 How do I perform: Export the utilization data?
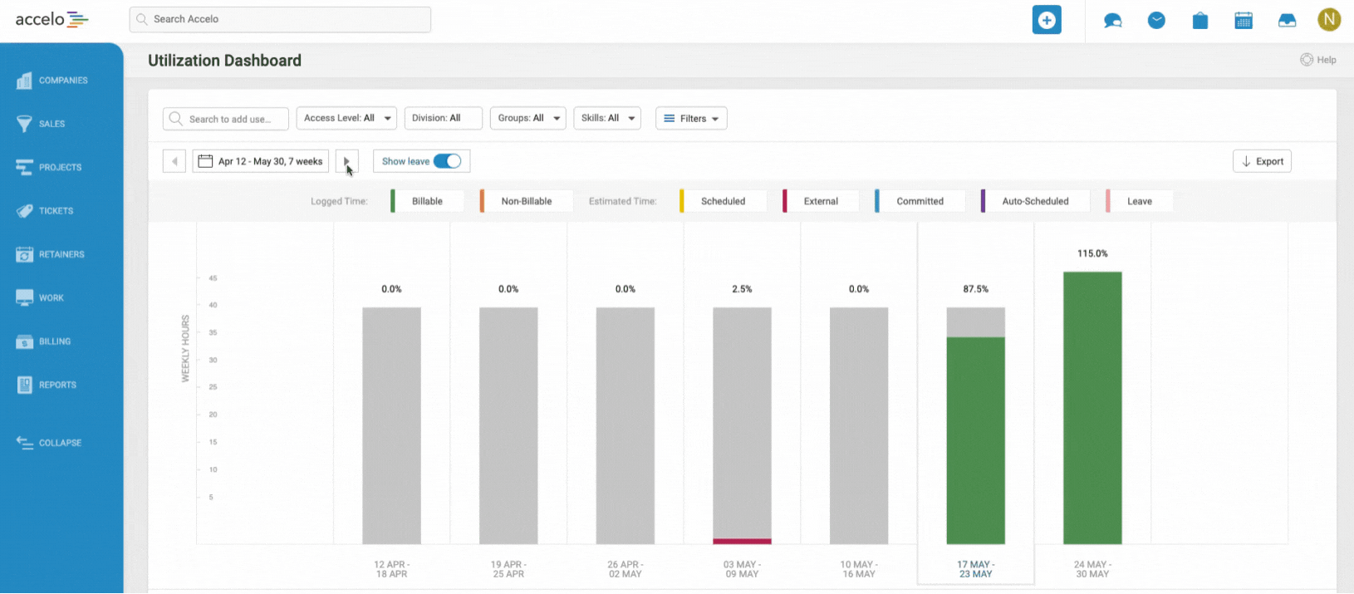[1262, 161]
